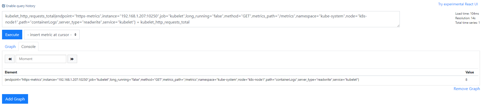Viewport: 483px width, 111px height.
Task: Click the Remove Graph link
Action: tap(467, 89)
